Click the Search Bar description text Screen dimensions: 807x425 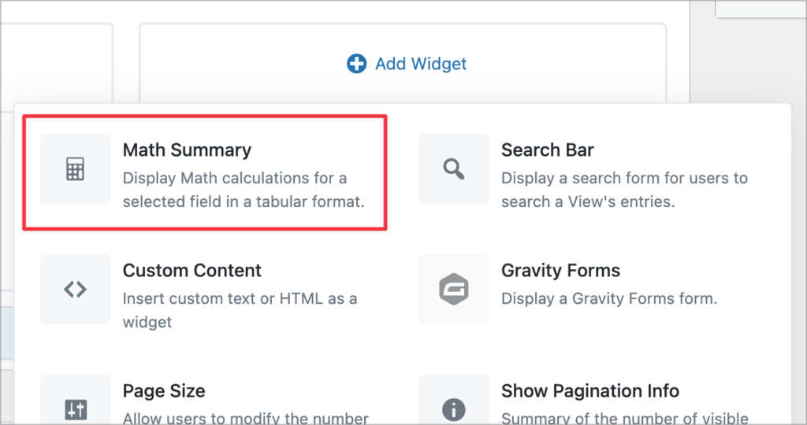(623, 190)
